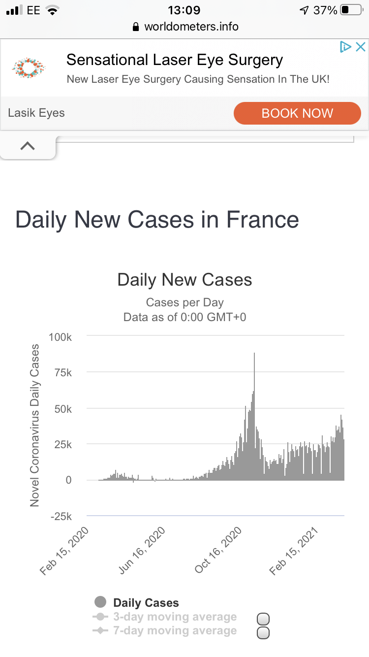Image resolution: width=369 pixels, height=657 pixels.
Task: Tap the Wi-Fi status icon
Action: 51,10
